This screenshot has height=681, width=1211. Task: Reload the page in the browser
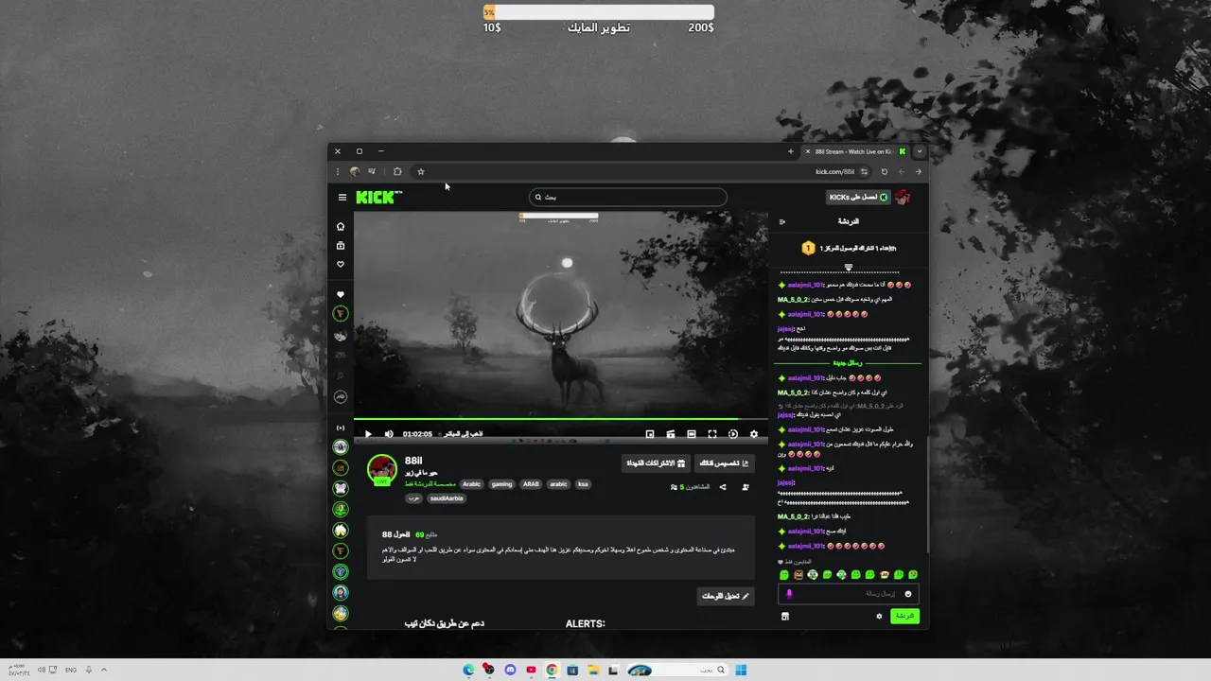point(885,172)
